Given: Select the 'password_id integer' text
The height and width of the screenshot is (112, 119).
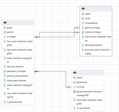Looking at the screenshot, I should 16,71.
